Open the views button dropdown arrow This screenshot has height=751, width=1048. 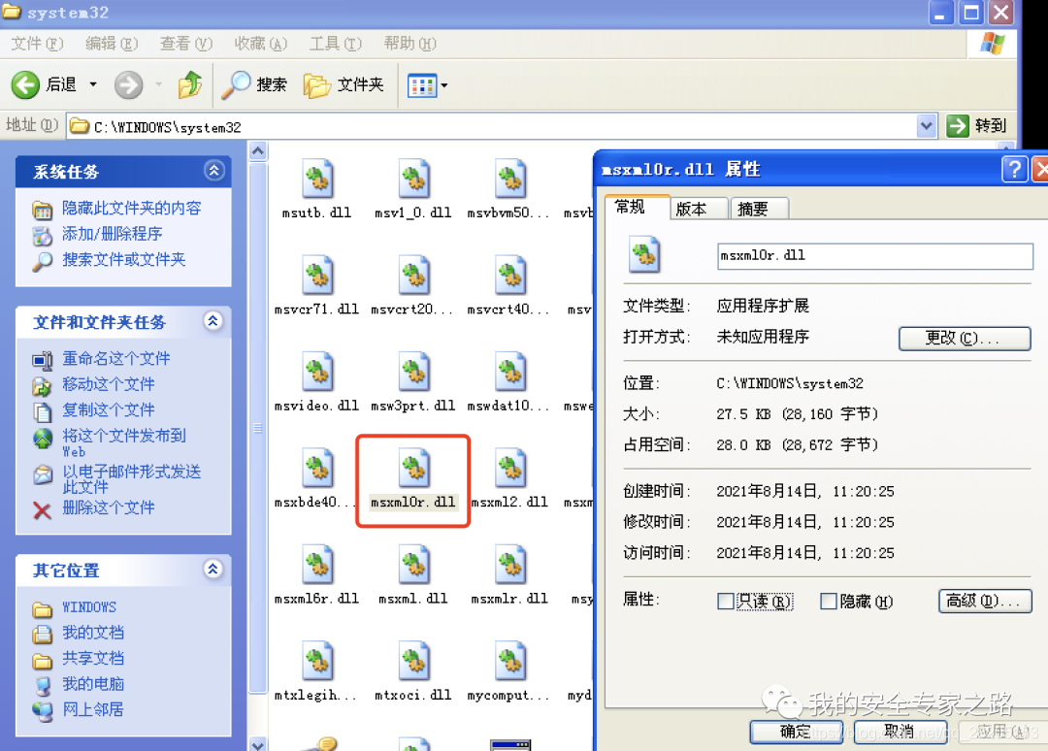[444, 85]
